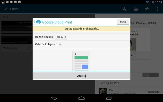Open the recent apps navigation button
Viewport: 163px width, 102px height.
tap(109, 98)
